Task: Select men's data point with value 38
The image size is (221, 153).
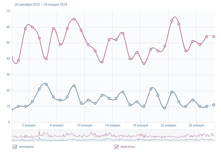Action: point(102,62)
